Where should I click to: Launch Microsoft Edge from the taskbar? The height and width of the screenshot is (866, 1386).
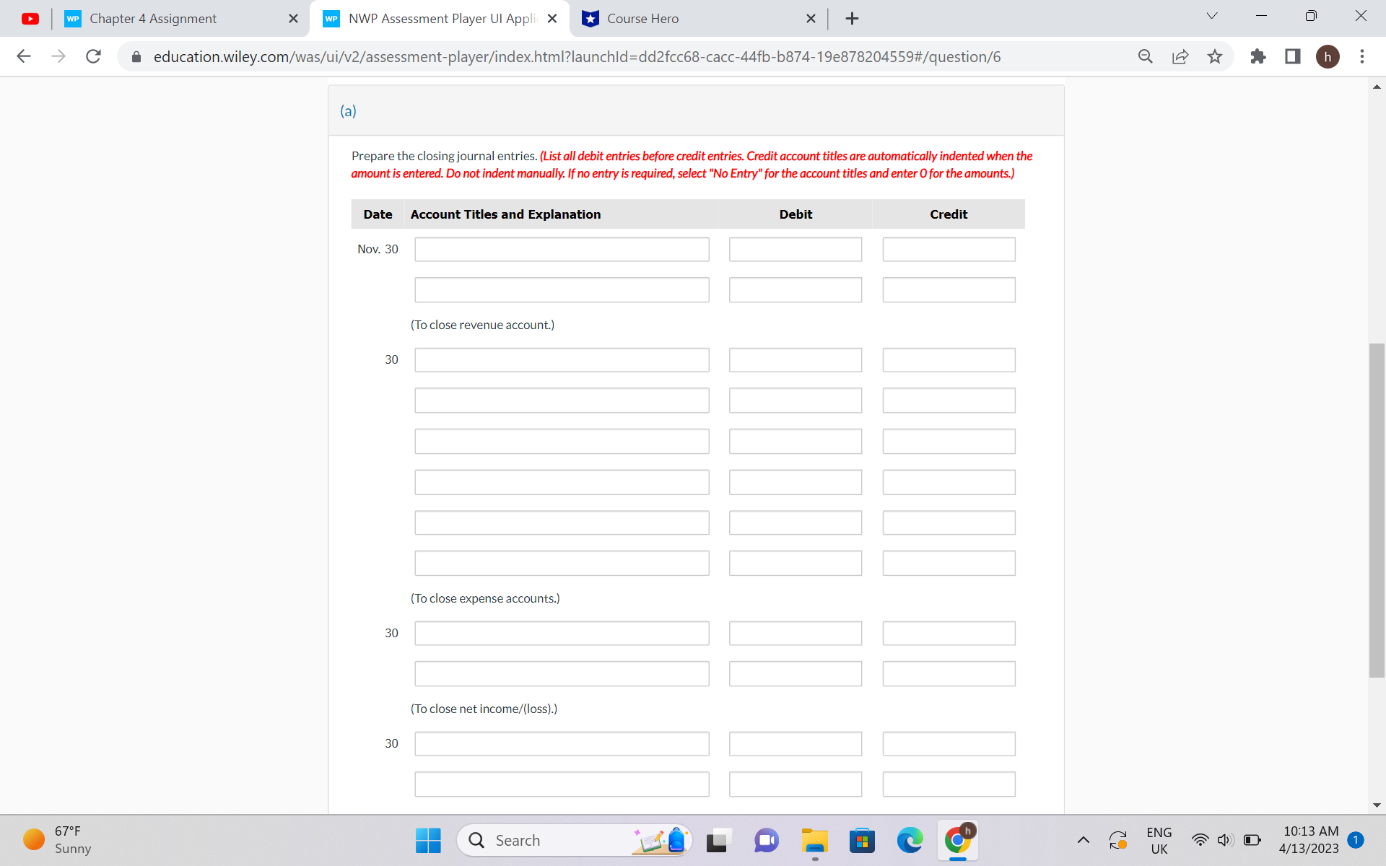(910, 840)
